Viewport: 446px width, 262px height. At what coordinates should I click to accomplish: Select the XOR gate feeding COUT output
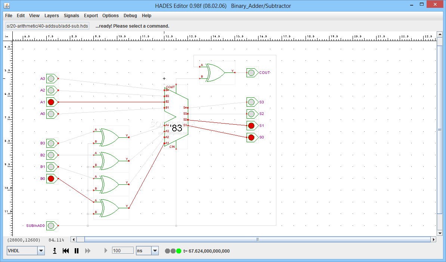(x=217, y=73)
